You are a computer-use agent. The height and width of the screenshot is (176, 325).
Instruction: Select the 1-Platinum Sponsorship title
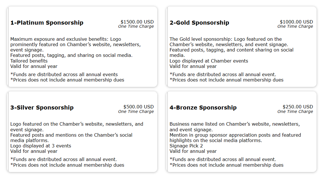(47, 23)
